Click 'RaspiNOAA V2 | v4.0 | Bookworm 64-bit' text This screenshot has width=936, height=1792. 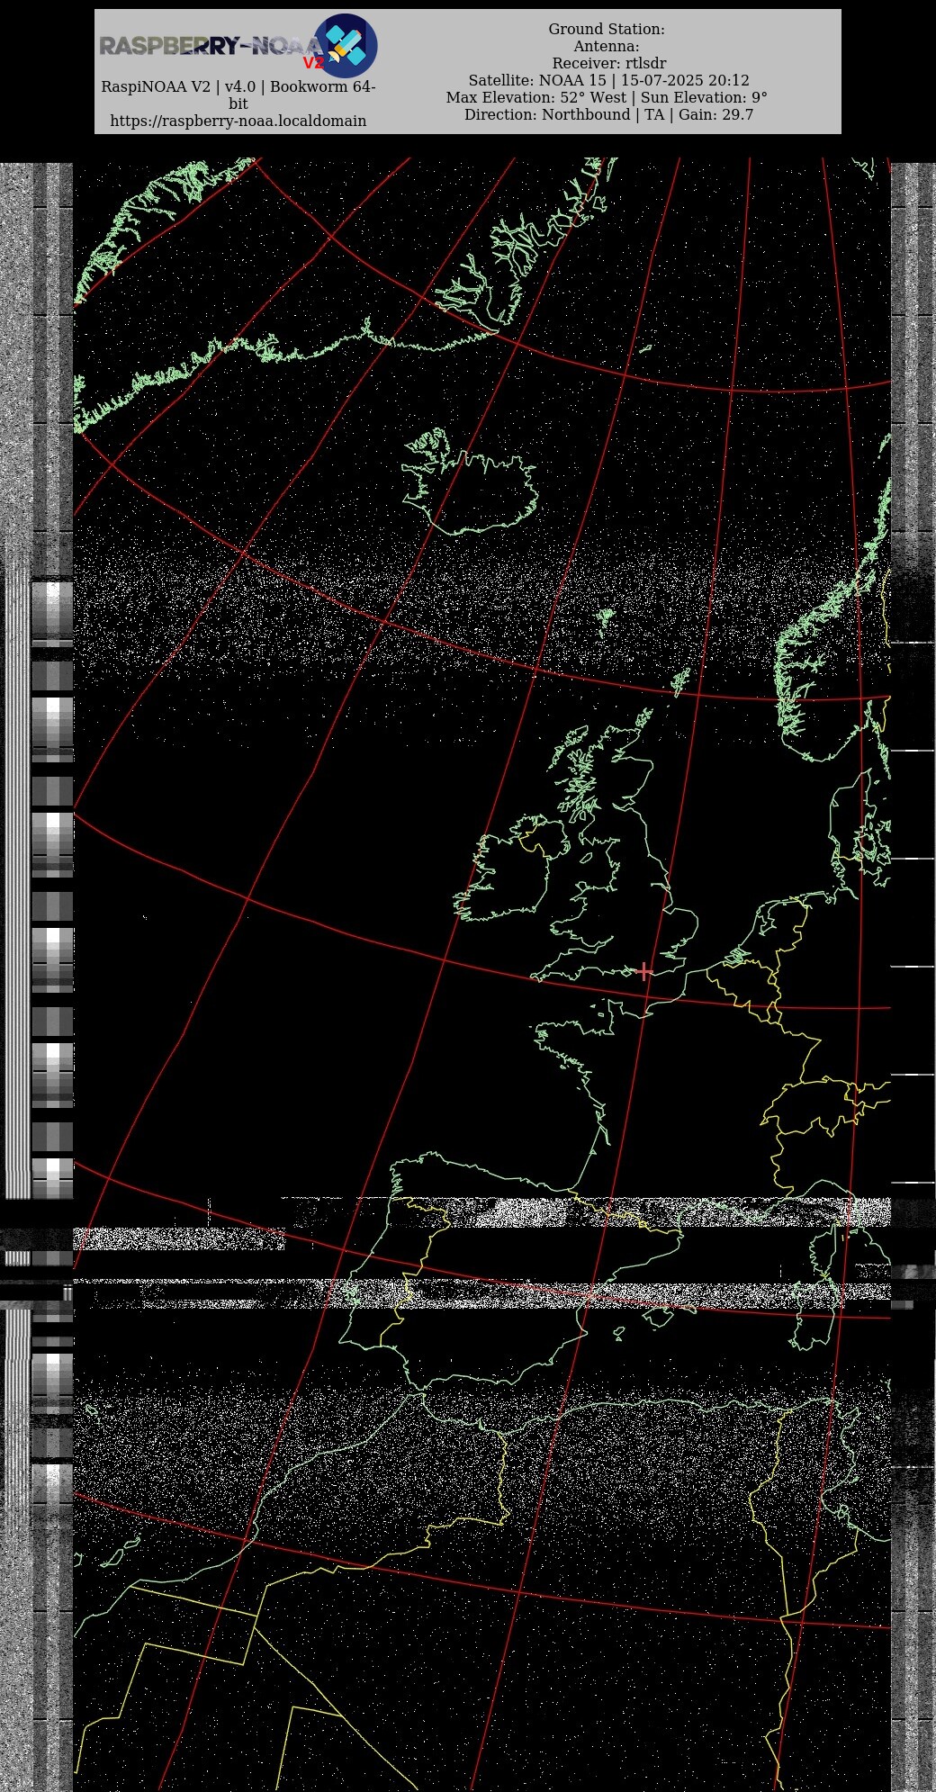pyautogui.click(x=238, y=95)
